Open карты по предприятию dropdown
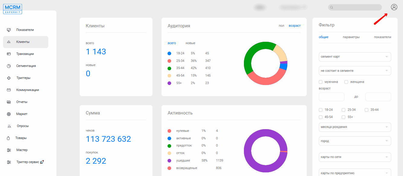Image resolution: width=403 pixels, height=176 pixels. tap(355, 172)
